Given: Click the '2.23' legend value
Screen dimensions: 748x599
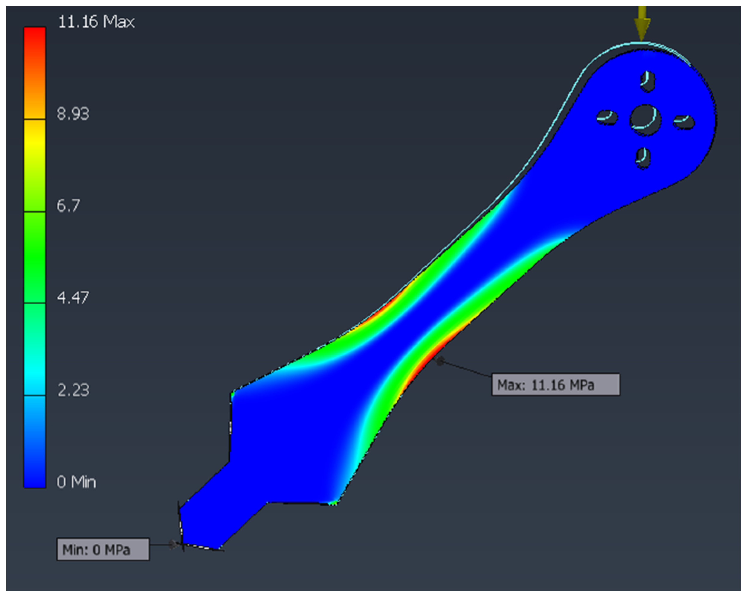Looking at the screenshot, I should point(73,390).
